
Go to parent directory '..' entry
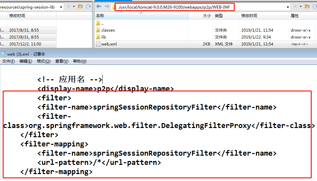click(102, 23)
